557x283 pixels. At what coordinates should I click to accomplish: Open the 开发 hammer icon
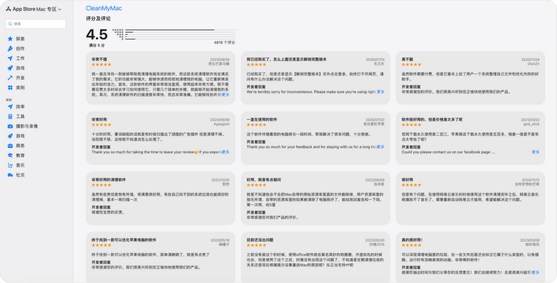[10, 78]
